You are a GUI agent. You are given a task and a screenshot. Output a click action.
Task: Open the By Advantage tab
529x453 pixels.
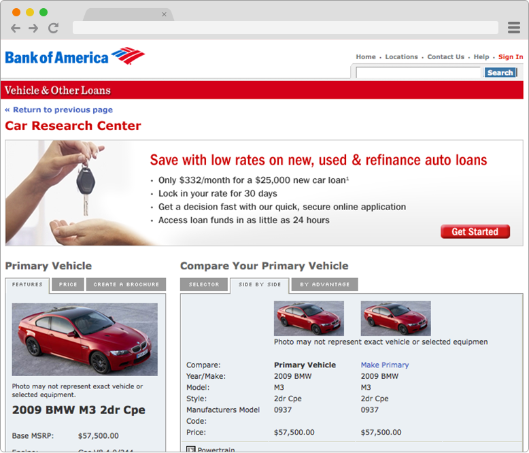[x=324, y=284]
